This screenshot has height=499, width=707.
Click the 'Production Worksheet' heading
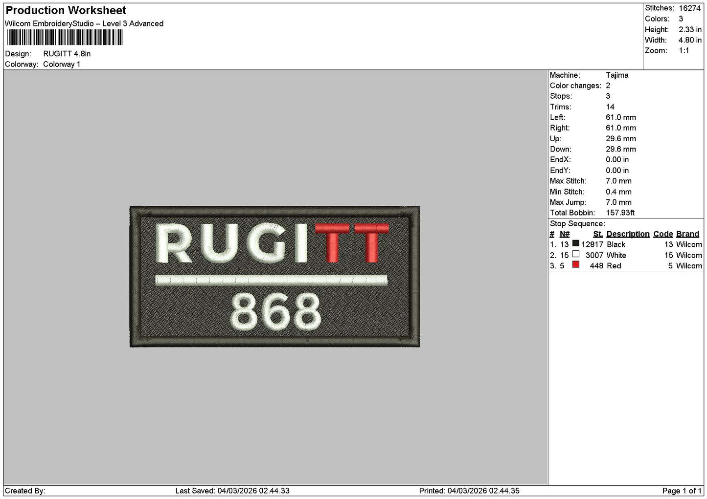pyautogui.click(x=66, y=10)
